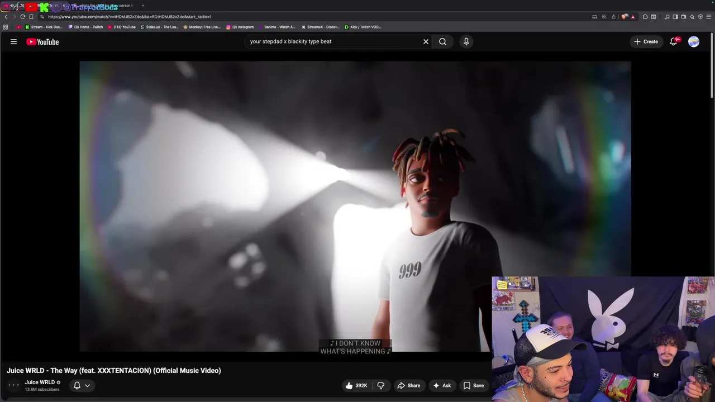Run search with the magnifier button

442,41
